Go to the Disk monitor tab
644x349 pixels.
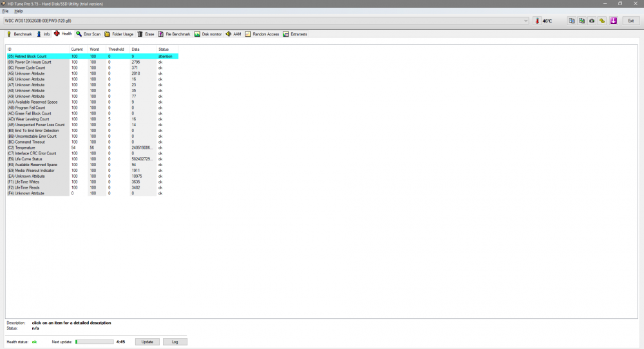click(208, 33)
